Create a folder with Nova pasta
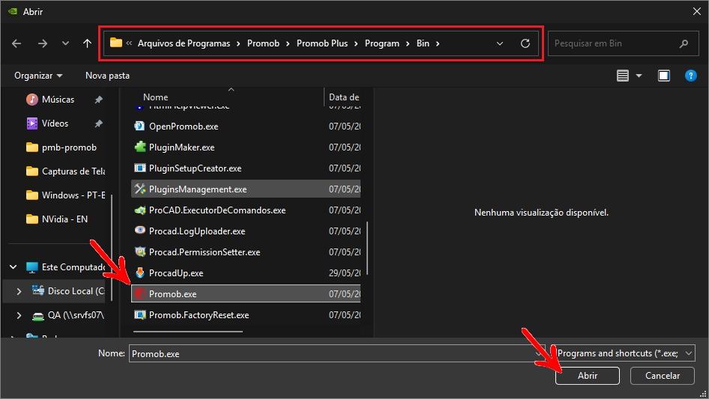Viewport: 709px width, 399px height. [108, 76]
